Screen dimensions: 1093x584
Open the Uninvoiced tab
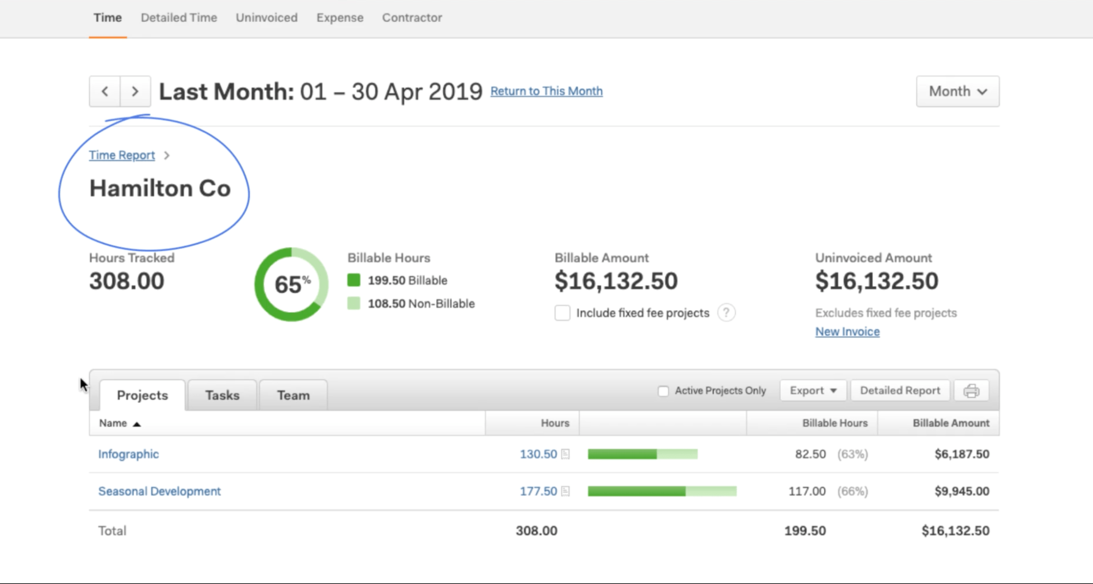(x=267, y=17)
